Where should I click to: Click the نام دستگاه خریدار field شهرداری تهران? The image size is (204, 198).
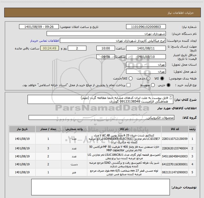tap(106, 33)
